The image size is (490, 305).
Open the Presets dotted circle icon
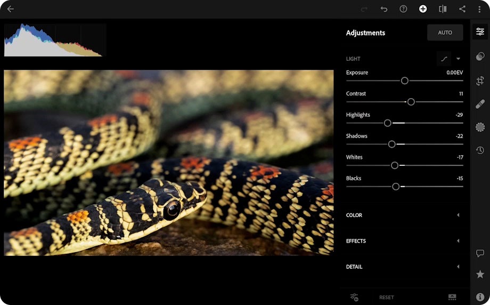tap(480, 127)
